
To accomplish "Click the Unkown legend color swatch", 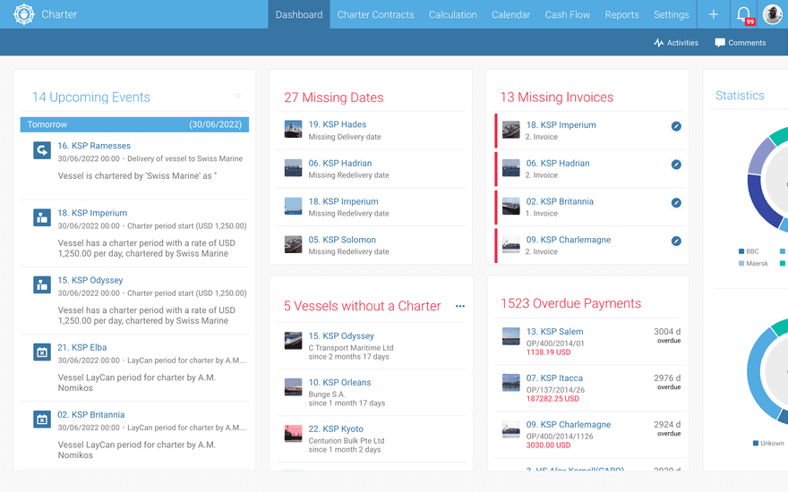I will [756, 444].
